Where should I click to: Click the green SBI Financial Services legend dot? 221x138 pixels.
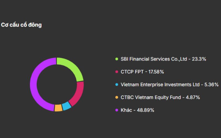pos(117,59)
